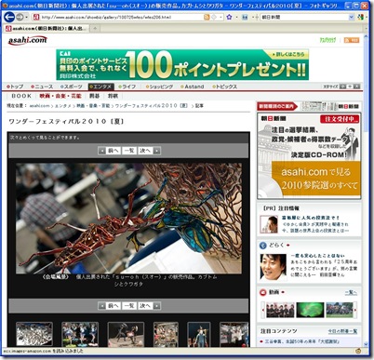The image size is (374, 360).
Task: Open the 朝日新聞 CD-ROM election advertisement
Action: tap(309, 156)
